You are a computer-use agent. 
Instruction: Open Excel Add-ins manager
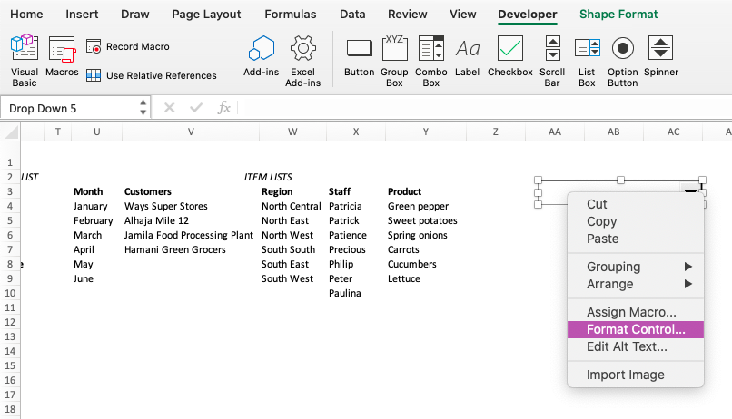tap(302, 61)
